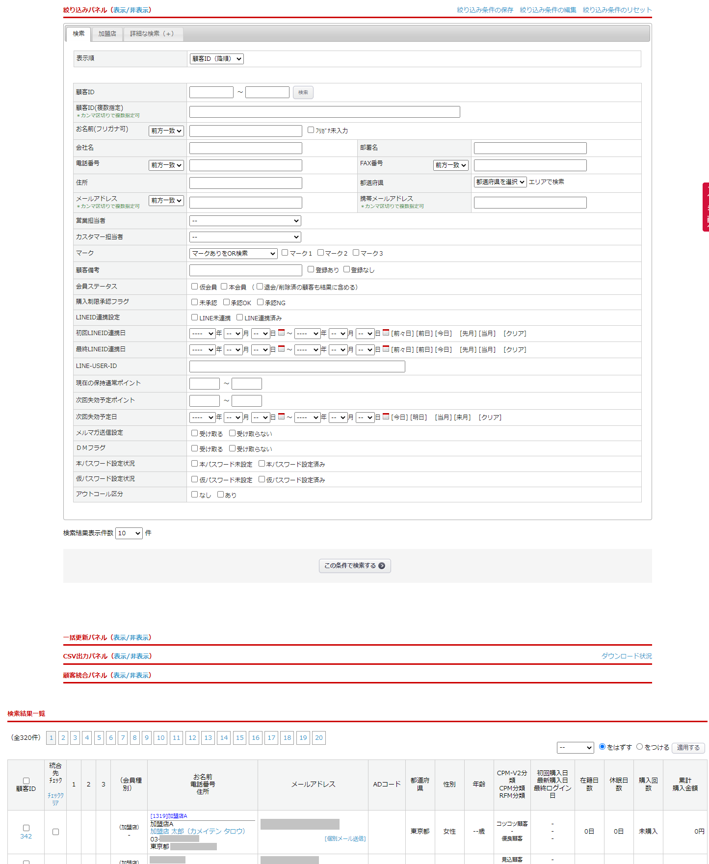Open end date calendar for 最終LINEID連携日
Viewport: 709px width, 864px height.
point(386,349)
